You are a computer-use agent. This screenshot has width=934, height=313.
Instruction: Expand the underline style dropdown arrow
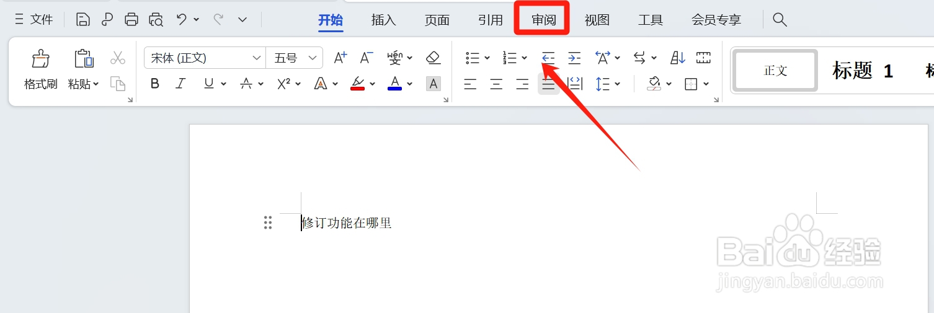223,84
